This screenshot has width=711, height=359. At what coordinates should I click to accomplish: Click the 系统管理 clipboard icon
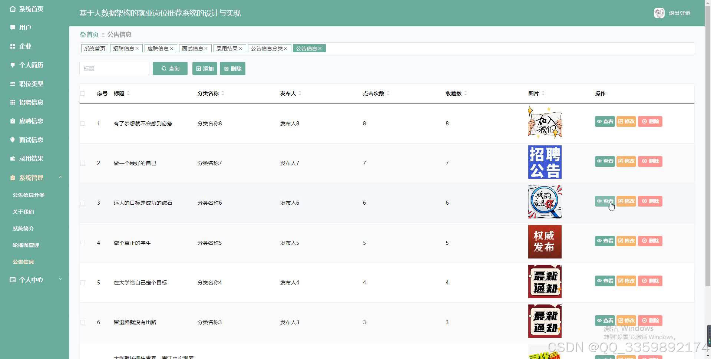pyautogui.click(x=13, y=178)
